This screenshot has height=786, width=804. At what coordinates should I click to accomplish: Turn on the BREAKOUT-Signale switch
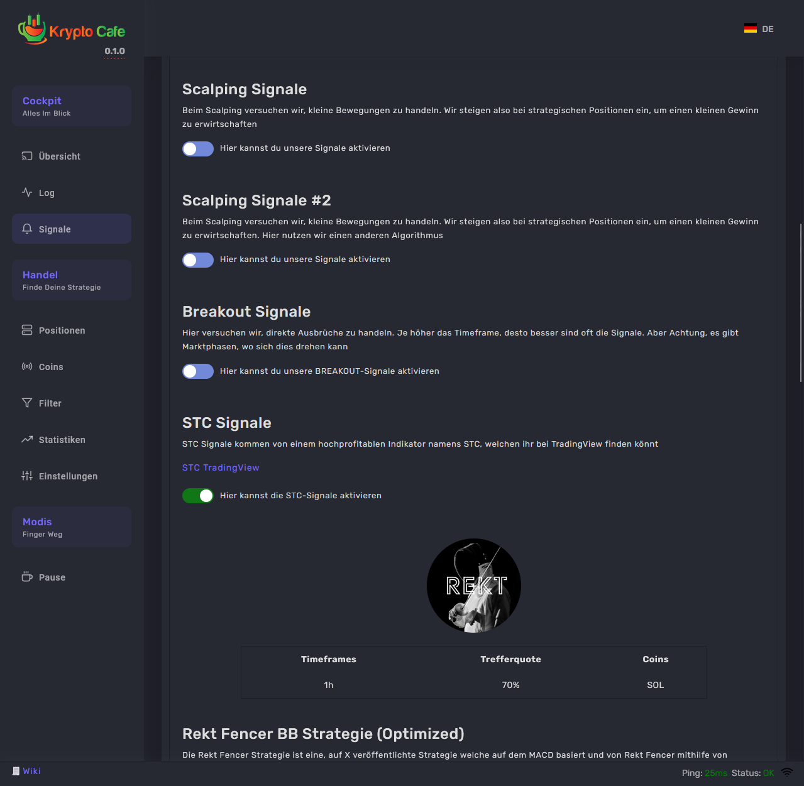(x=198, y=371)
